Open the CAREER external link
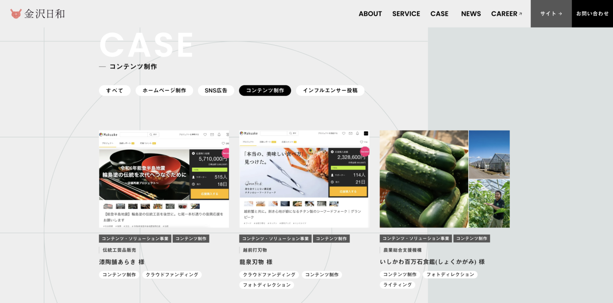The image size is (613, 303). coord(506,14)
